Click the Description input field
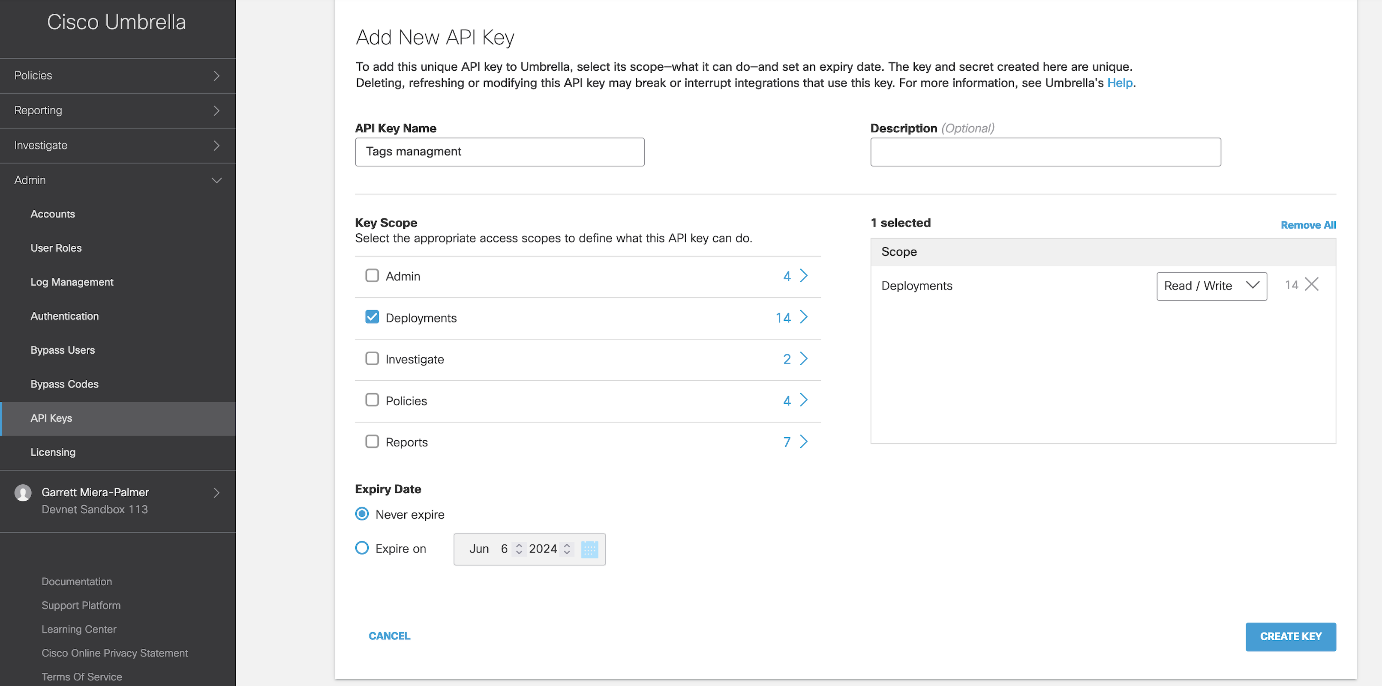The image size is (1382, 686). pyautogui.click(x=1045, y=152)
